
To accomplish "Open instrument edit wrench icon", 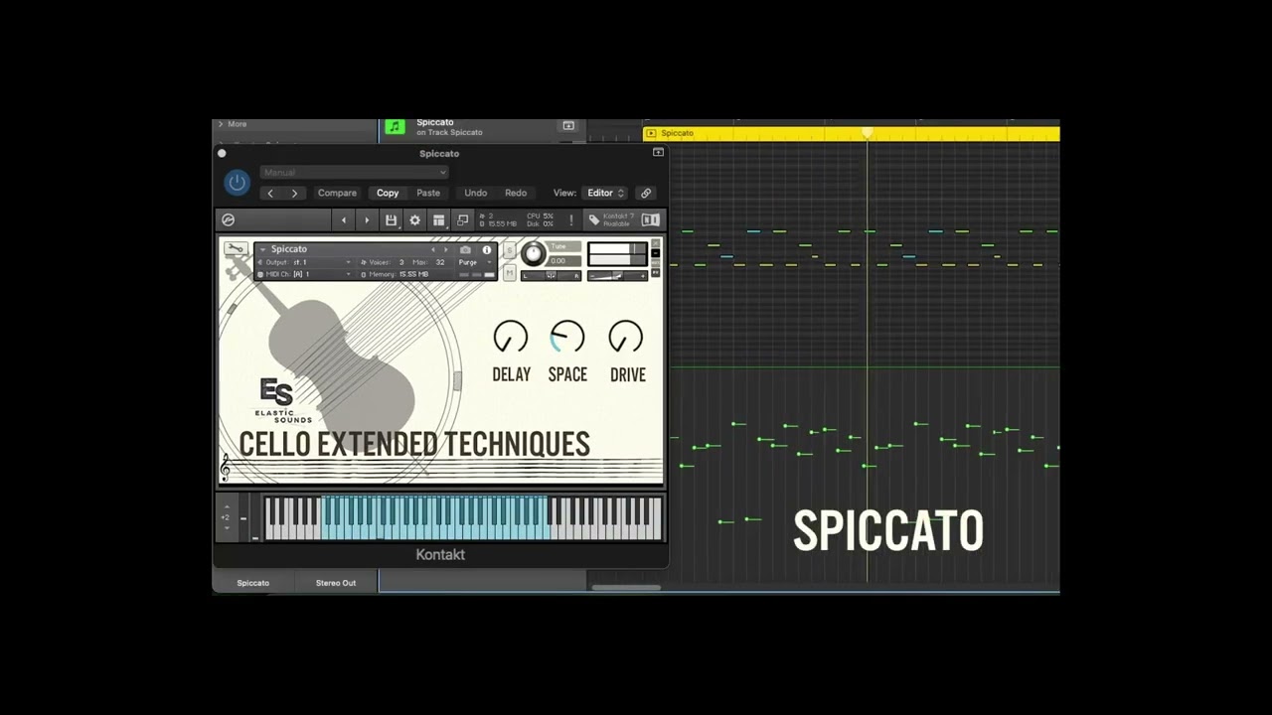I will tap(236, 249).
